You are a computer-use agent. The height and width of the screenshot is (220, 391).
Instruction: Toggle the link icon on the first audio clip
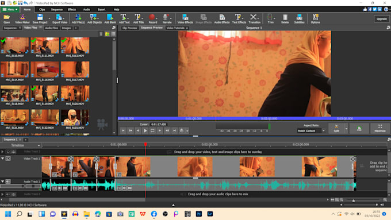[65, 188]
